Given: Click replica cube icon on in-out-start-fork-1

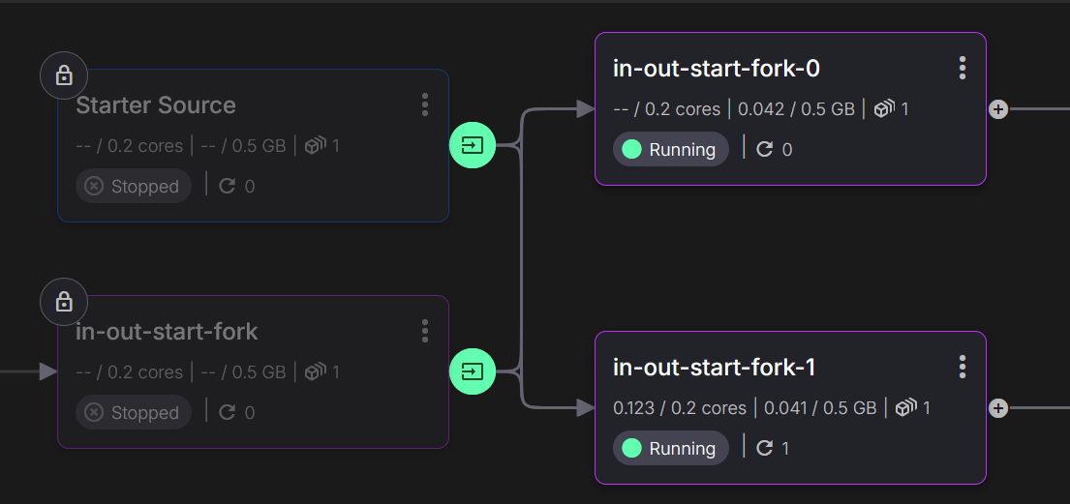Looking at the screenshot, I should pyautogui.click(x=904, y=408).
